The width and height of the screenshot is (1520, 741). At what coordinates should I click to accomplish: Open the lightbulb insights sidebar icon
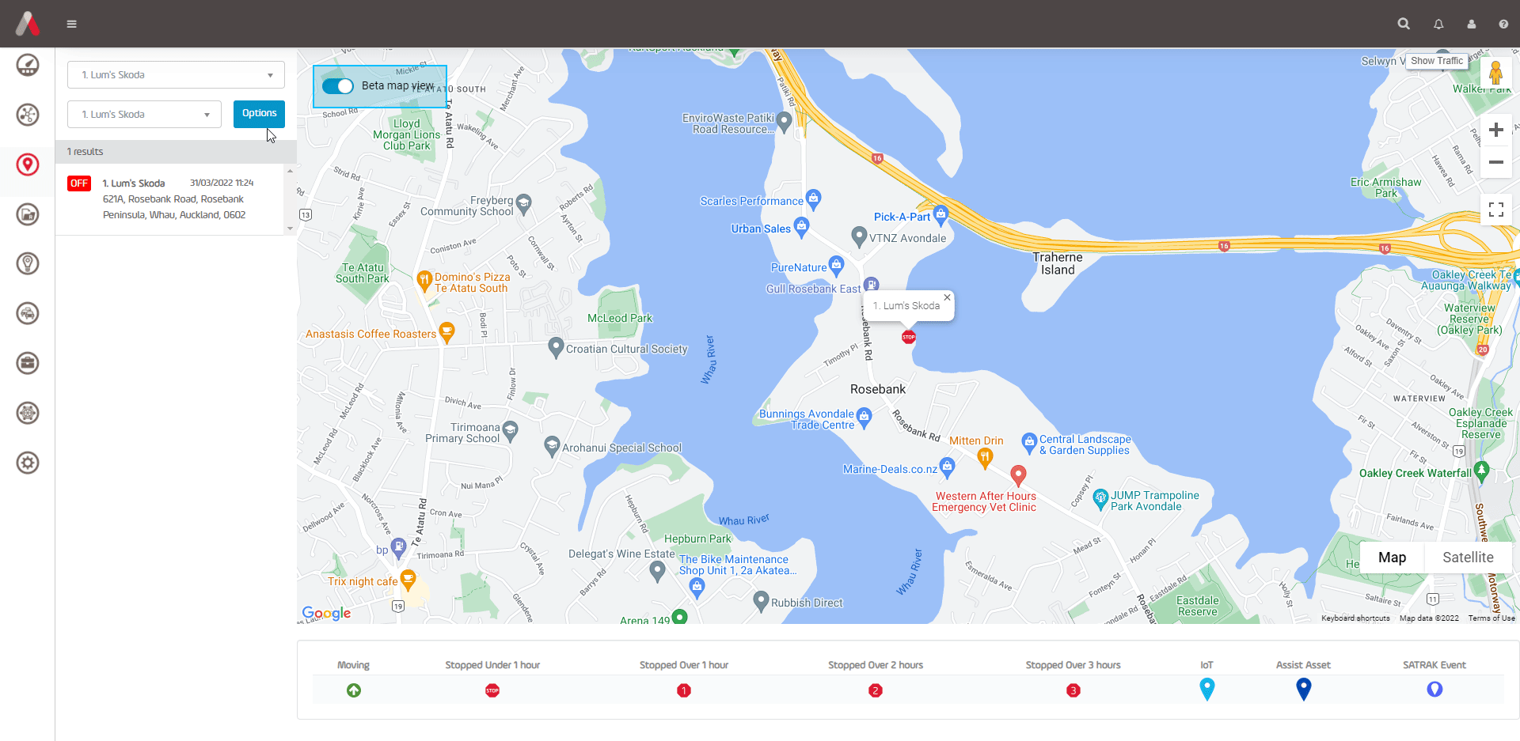pyautogui.click(x=28, y=263)
